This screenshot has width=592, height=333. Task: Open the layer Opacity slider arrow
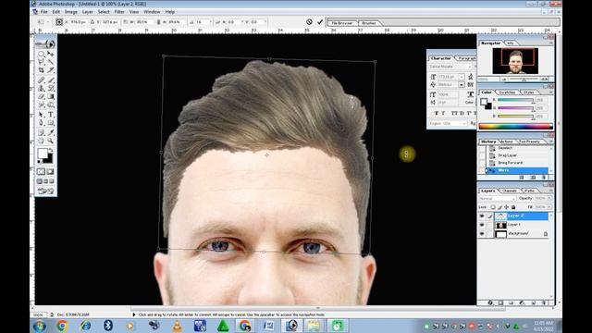pyautogui.click(x=549, y=198)
